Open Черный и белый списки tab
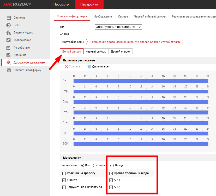 150,16
